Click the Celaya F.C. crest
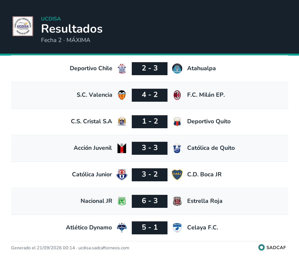The height and width of the screenshot is (262, 299). (x=177, y=227)
